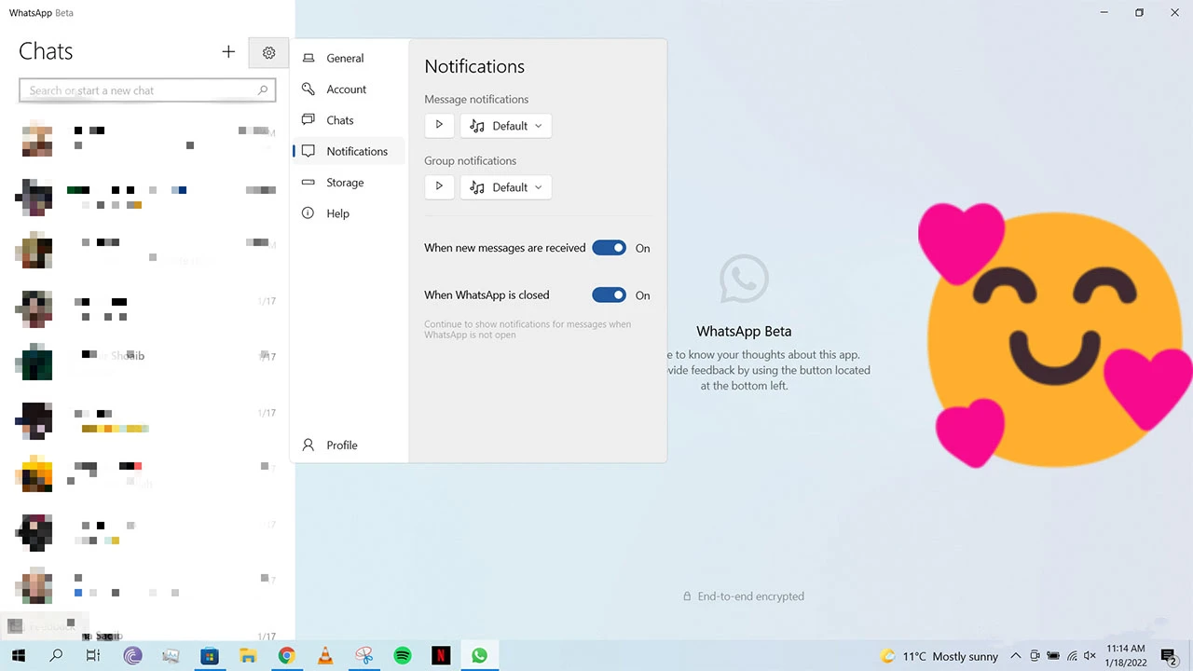The height and width of the screenshot is (671, 1193).
Task: Open the Profile section
Action: click(341, 445)
